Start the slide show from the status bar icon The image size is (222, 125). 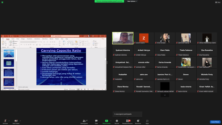coord(88,90)
